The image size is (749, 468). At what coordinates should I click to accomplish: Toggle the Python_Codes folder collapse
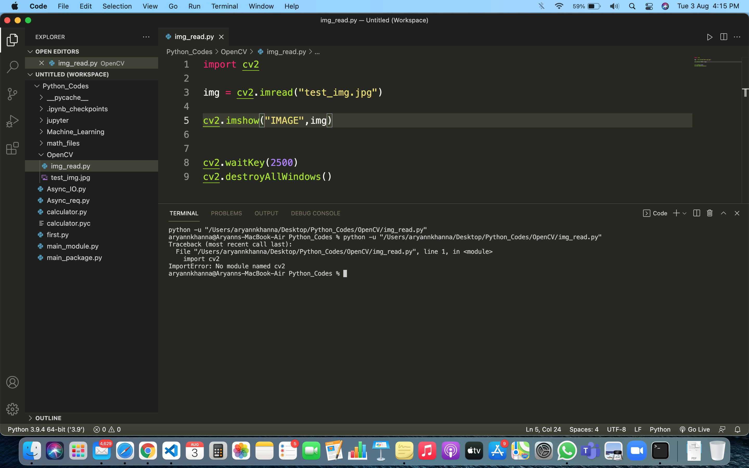point(36,86)
